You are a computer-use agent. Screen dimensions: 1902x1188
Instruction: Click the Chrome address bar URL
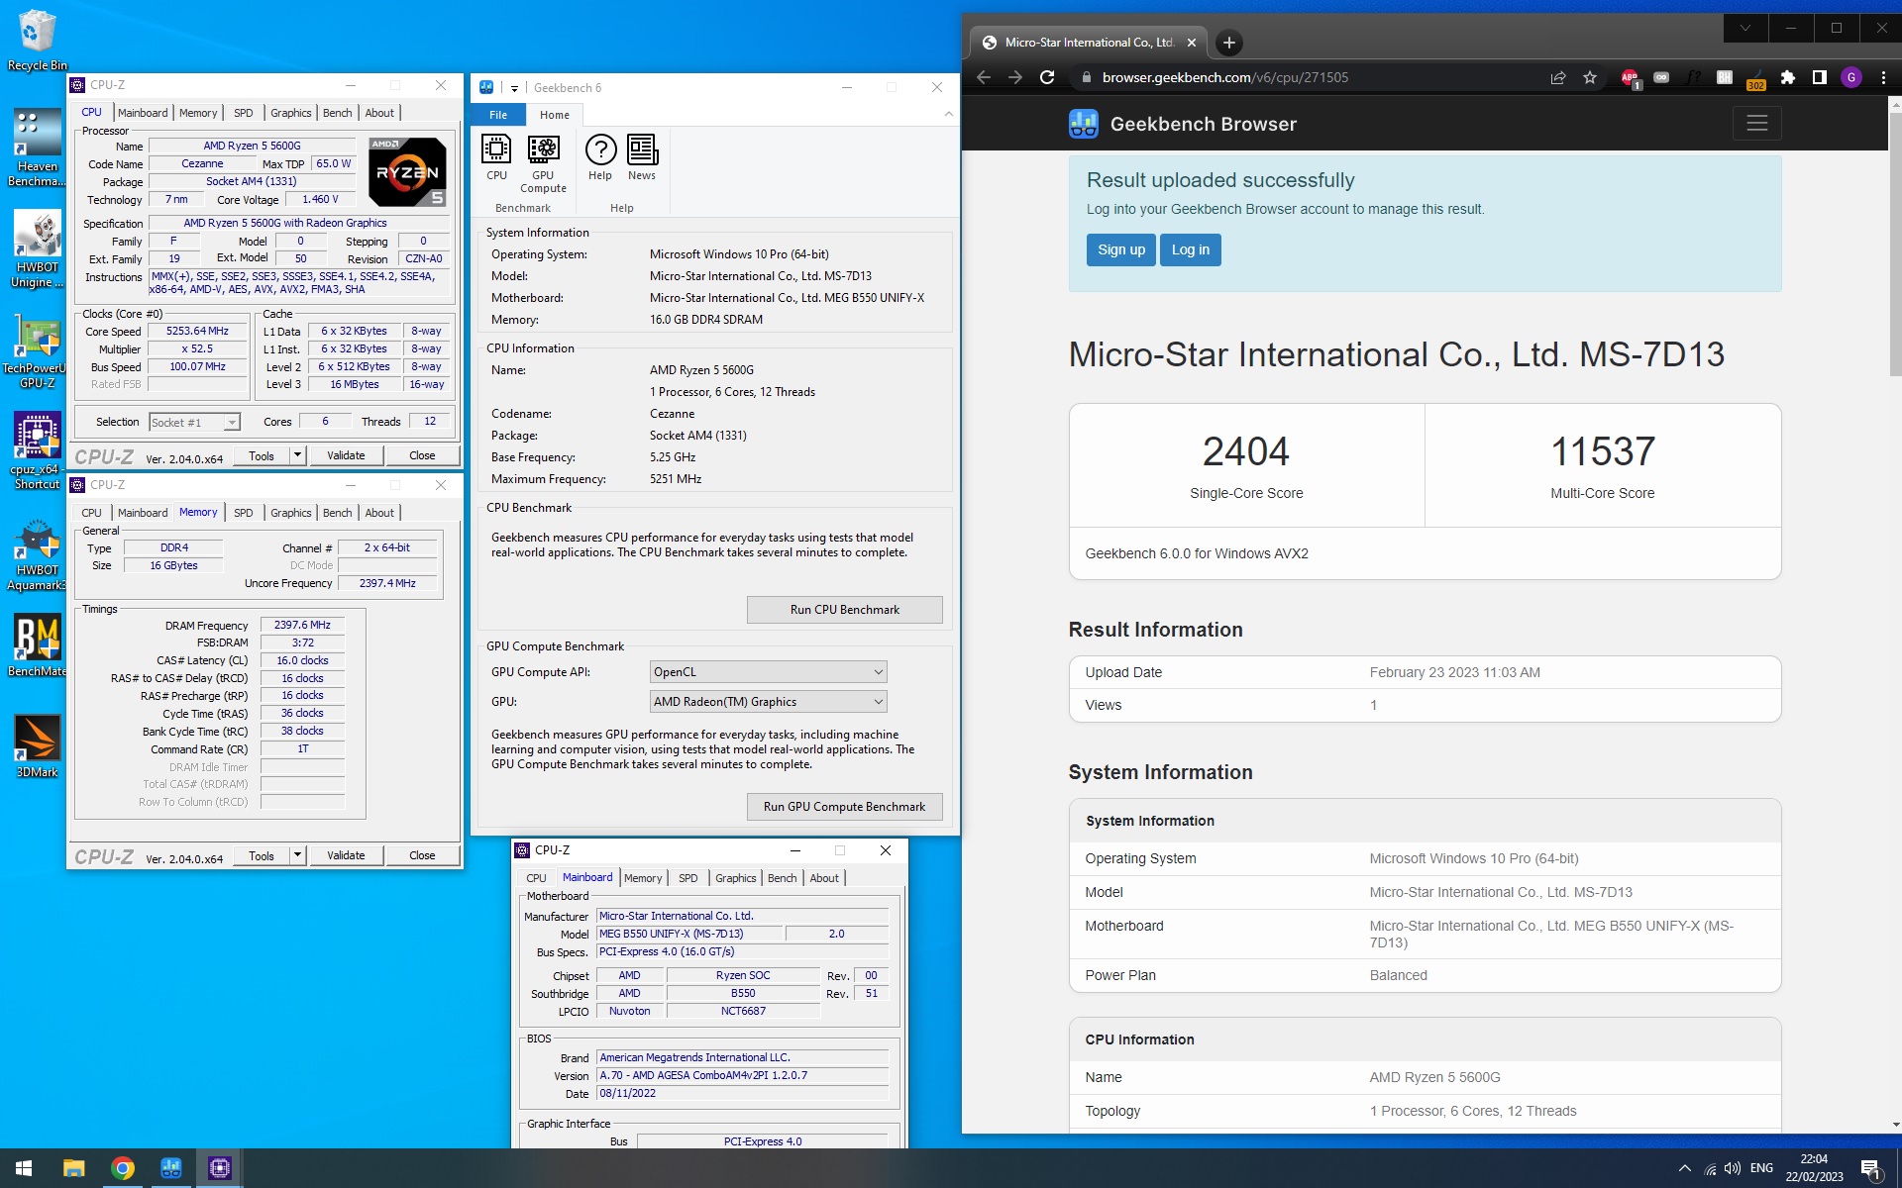[x=1224, y=77]
